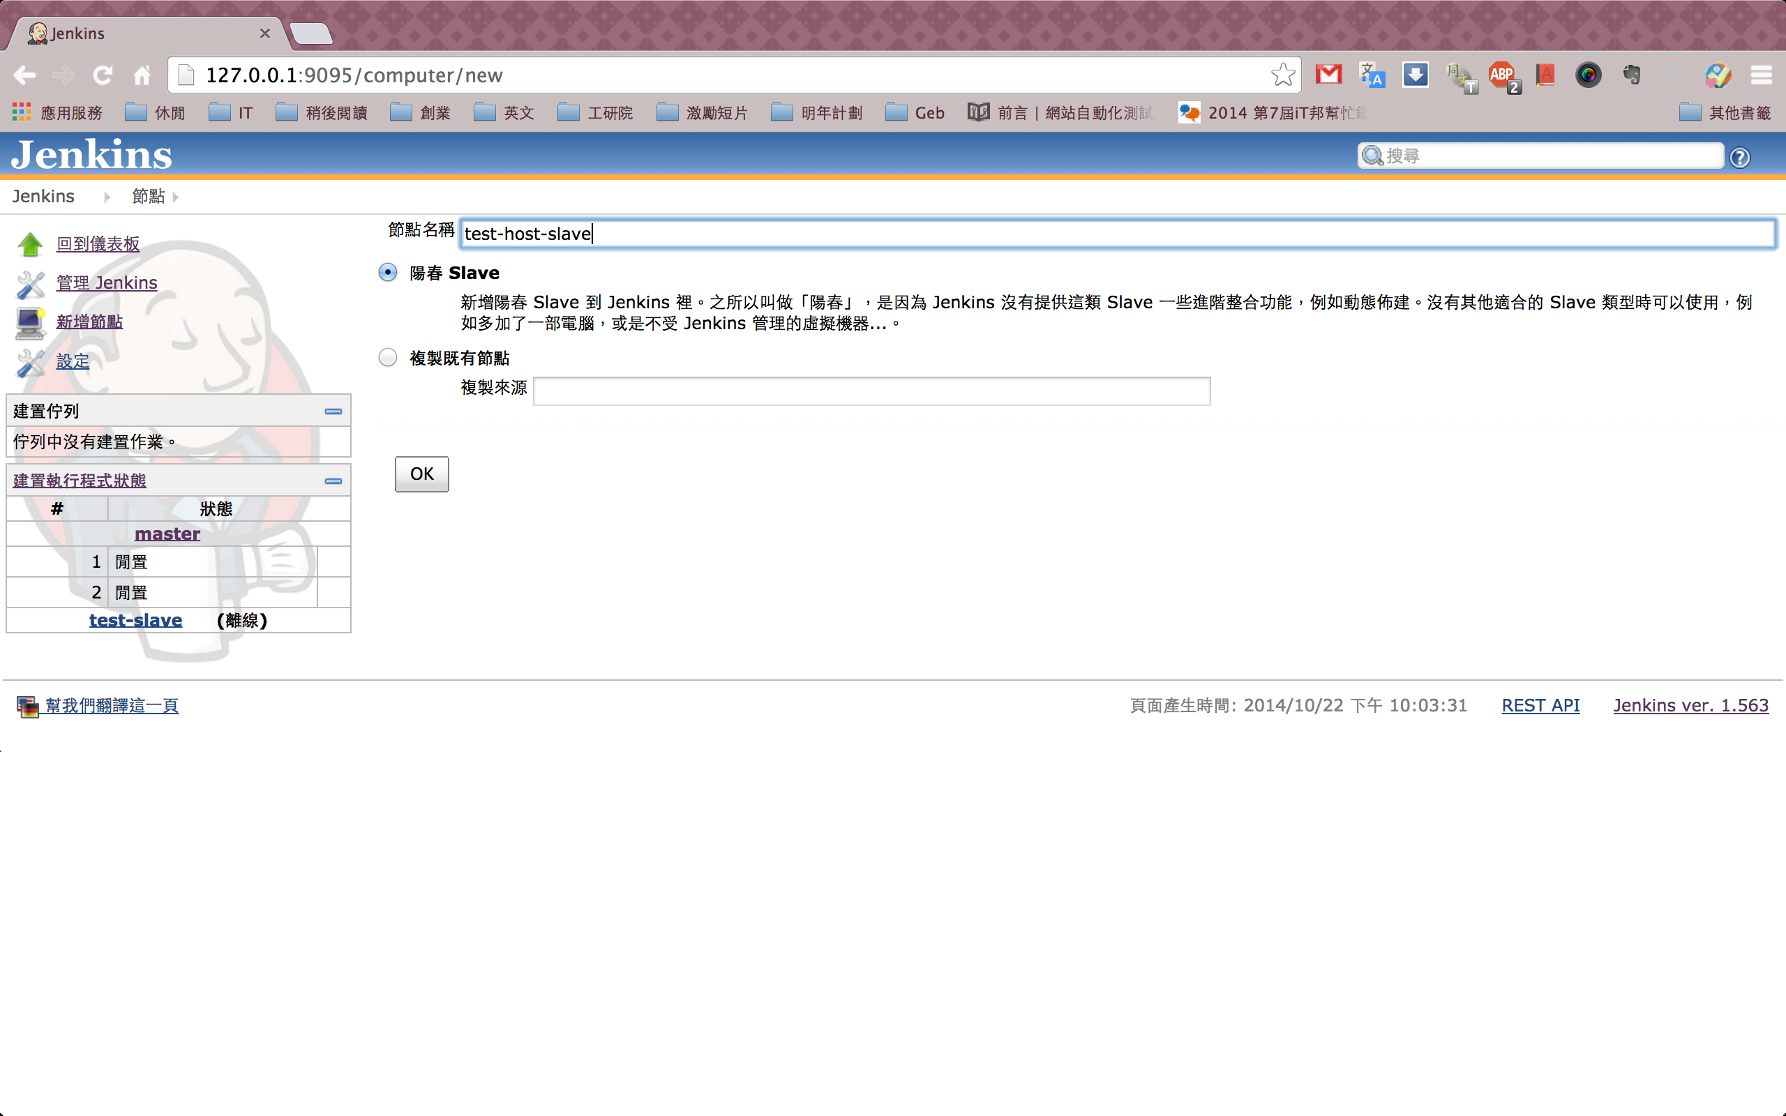Click the colorful paintbrush extension icon
Viewport: 1786px width, 1116px height.
1718,75
